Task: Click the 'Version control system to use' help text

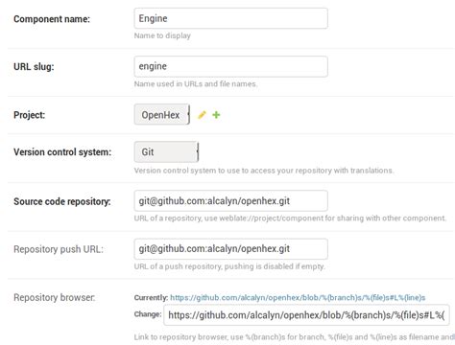Action: (264, 171)
